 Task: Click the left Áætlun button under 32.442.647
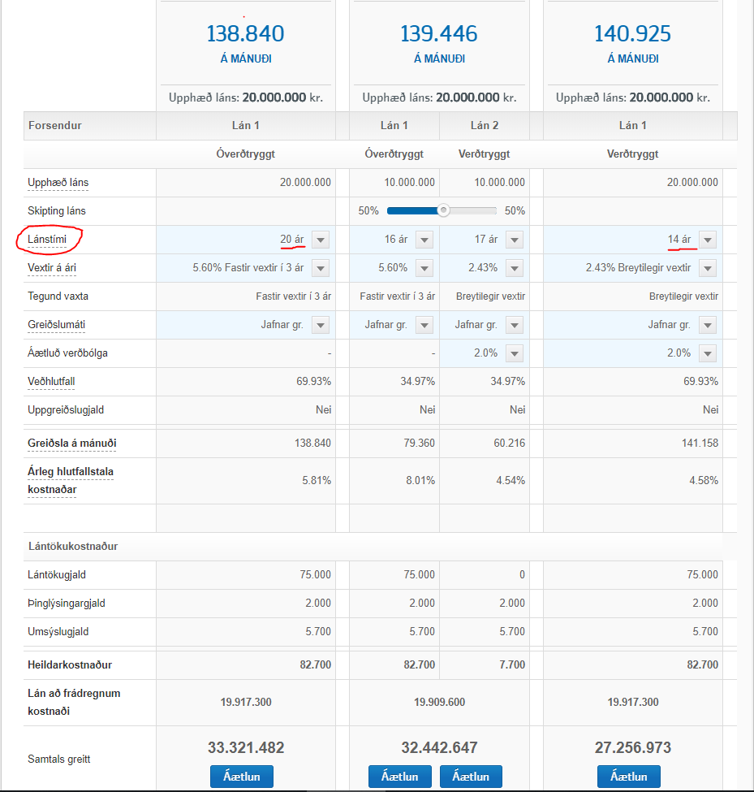pyautogui.click(x=399, y=777)
